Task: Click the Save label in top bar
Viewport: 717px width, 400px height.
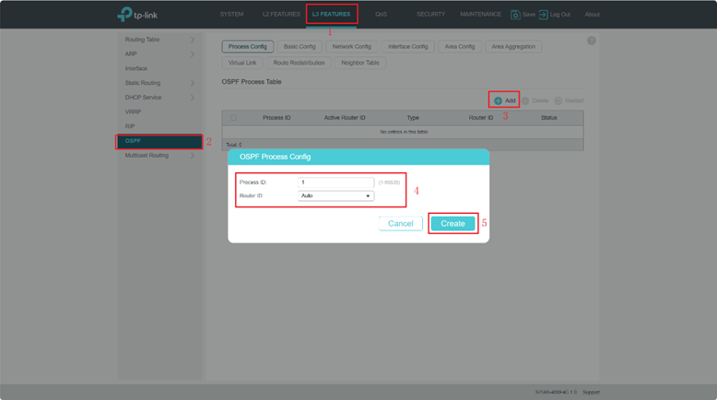Action: pyautogui.click(x=529, y=15)
